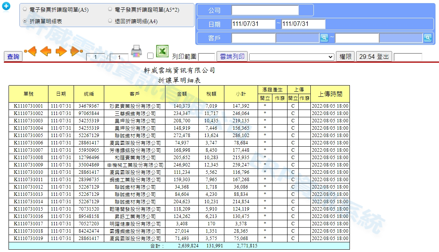Click the 客戶 column header
The height and width of the screenshot is (252, 439).
(x=135, y=94)
